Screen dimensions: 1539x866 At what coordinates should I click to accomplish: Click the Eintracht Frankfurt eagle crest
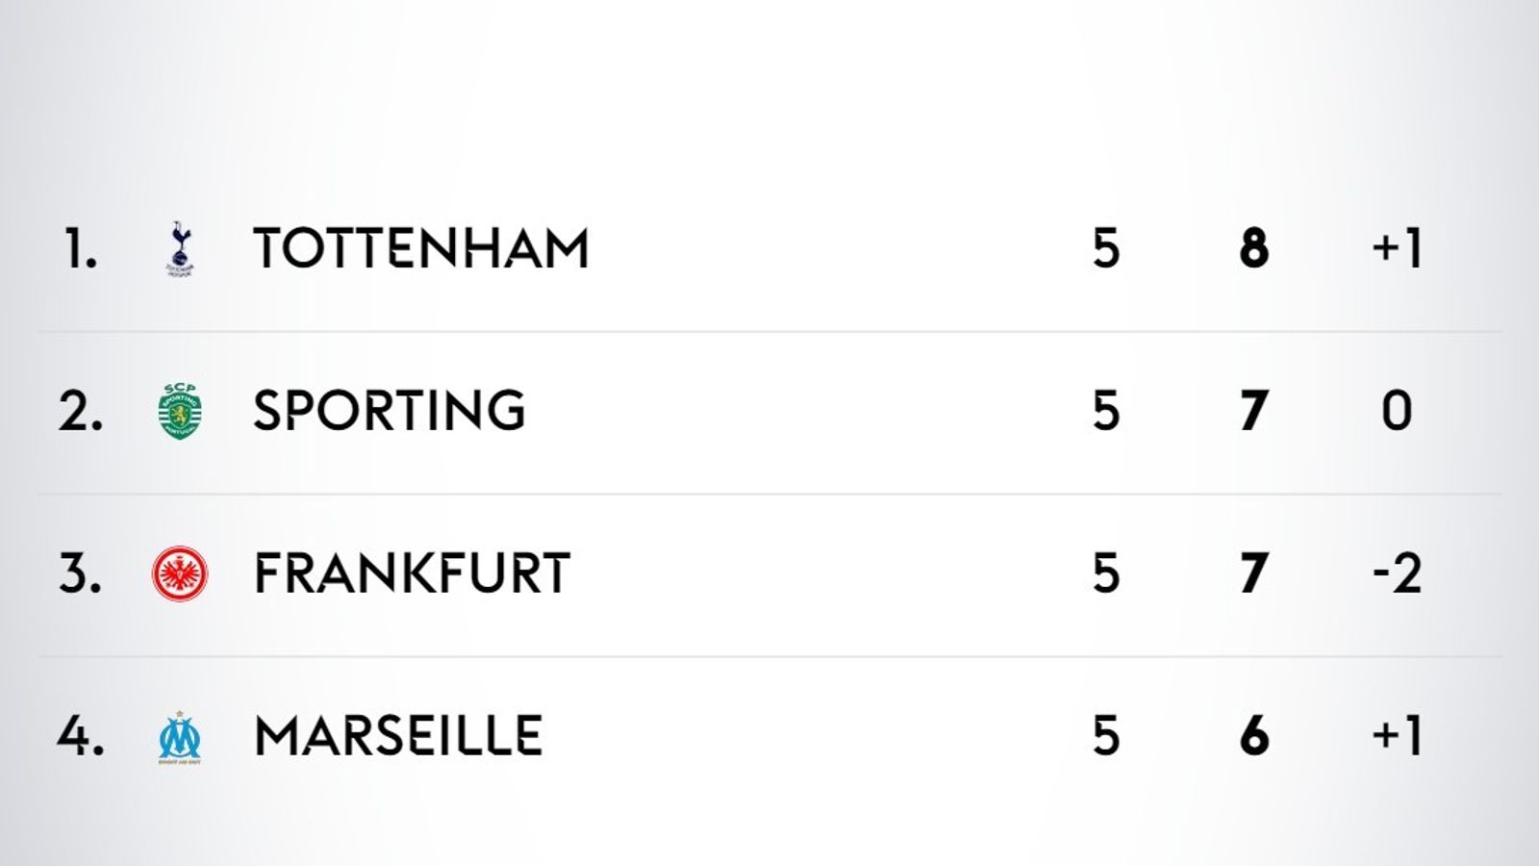click(x=180, y=573)
